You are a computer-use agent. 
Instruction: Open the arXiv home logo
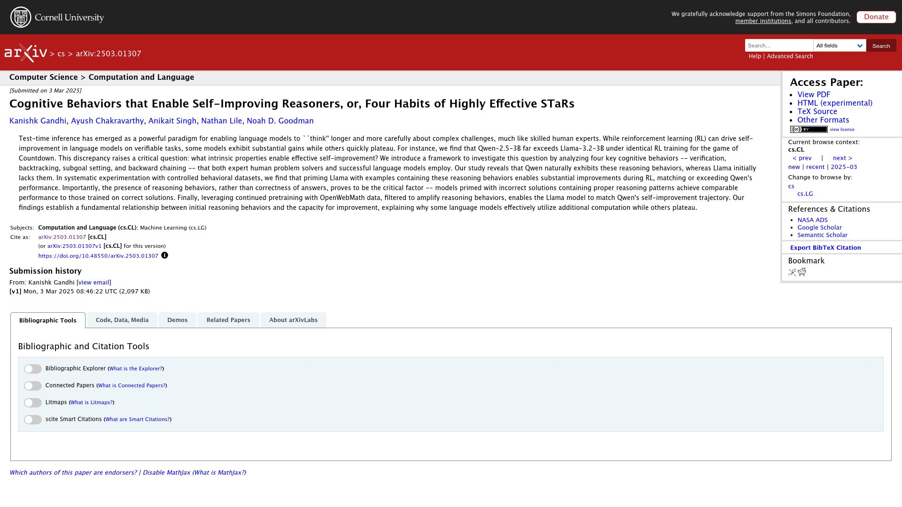[26, 53]
